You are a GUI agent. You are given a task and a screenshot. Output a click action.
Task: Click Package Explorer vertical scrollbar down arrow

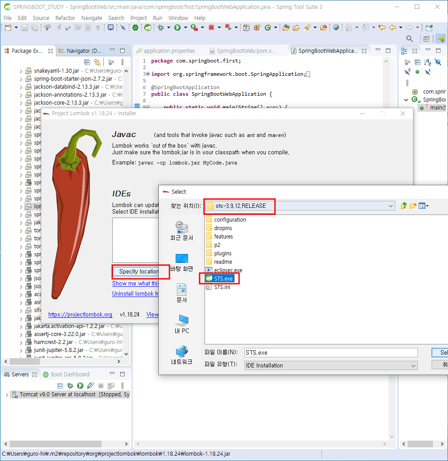[126, 354]
